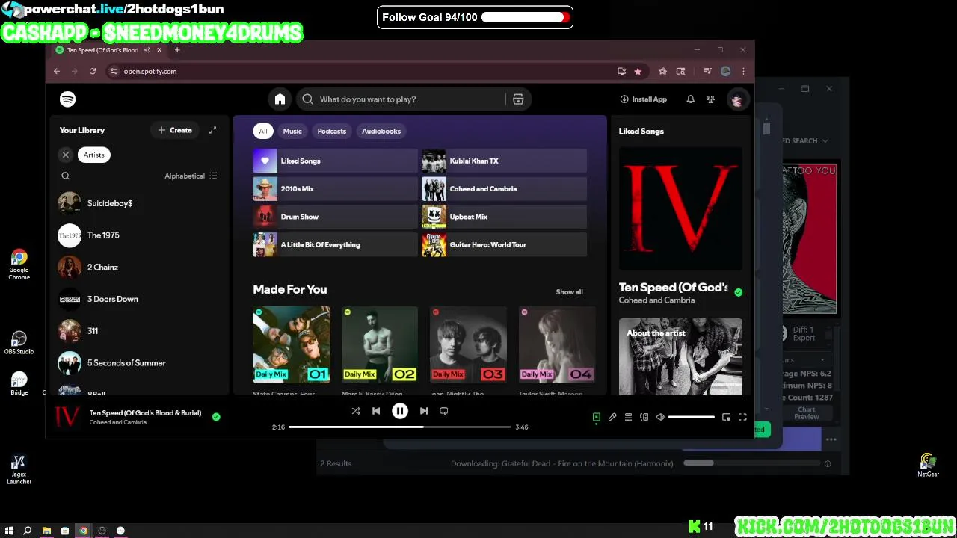Click the Spotify logo icon

point(67,99)
